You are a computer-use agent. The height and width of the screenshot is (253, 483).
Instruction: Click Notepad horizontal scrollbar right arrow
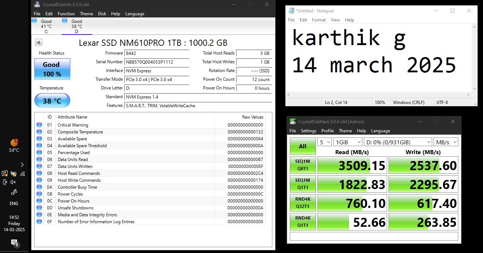(469, 95)
